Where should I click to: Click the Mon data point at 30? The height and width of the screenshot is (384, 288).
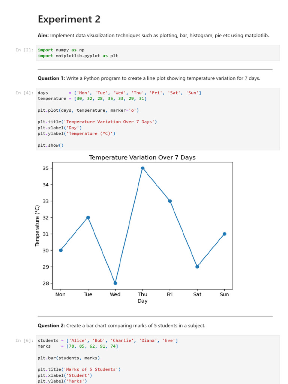(61, 250)
